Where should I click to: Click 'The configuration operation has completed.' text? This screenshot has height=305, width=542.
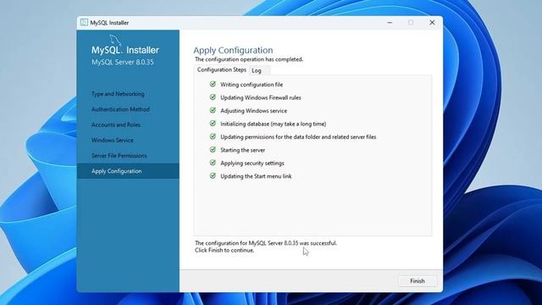pyautogui.click(x=249, y=59)
